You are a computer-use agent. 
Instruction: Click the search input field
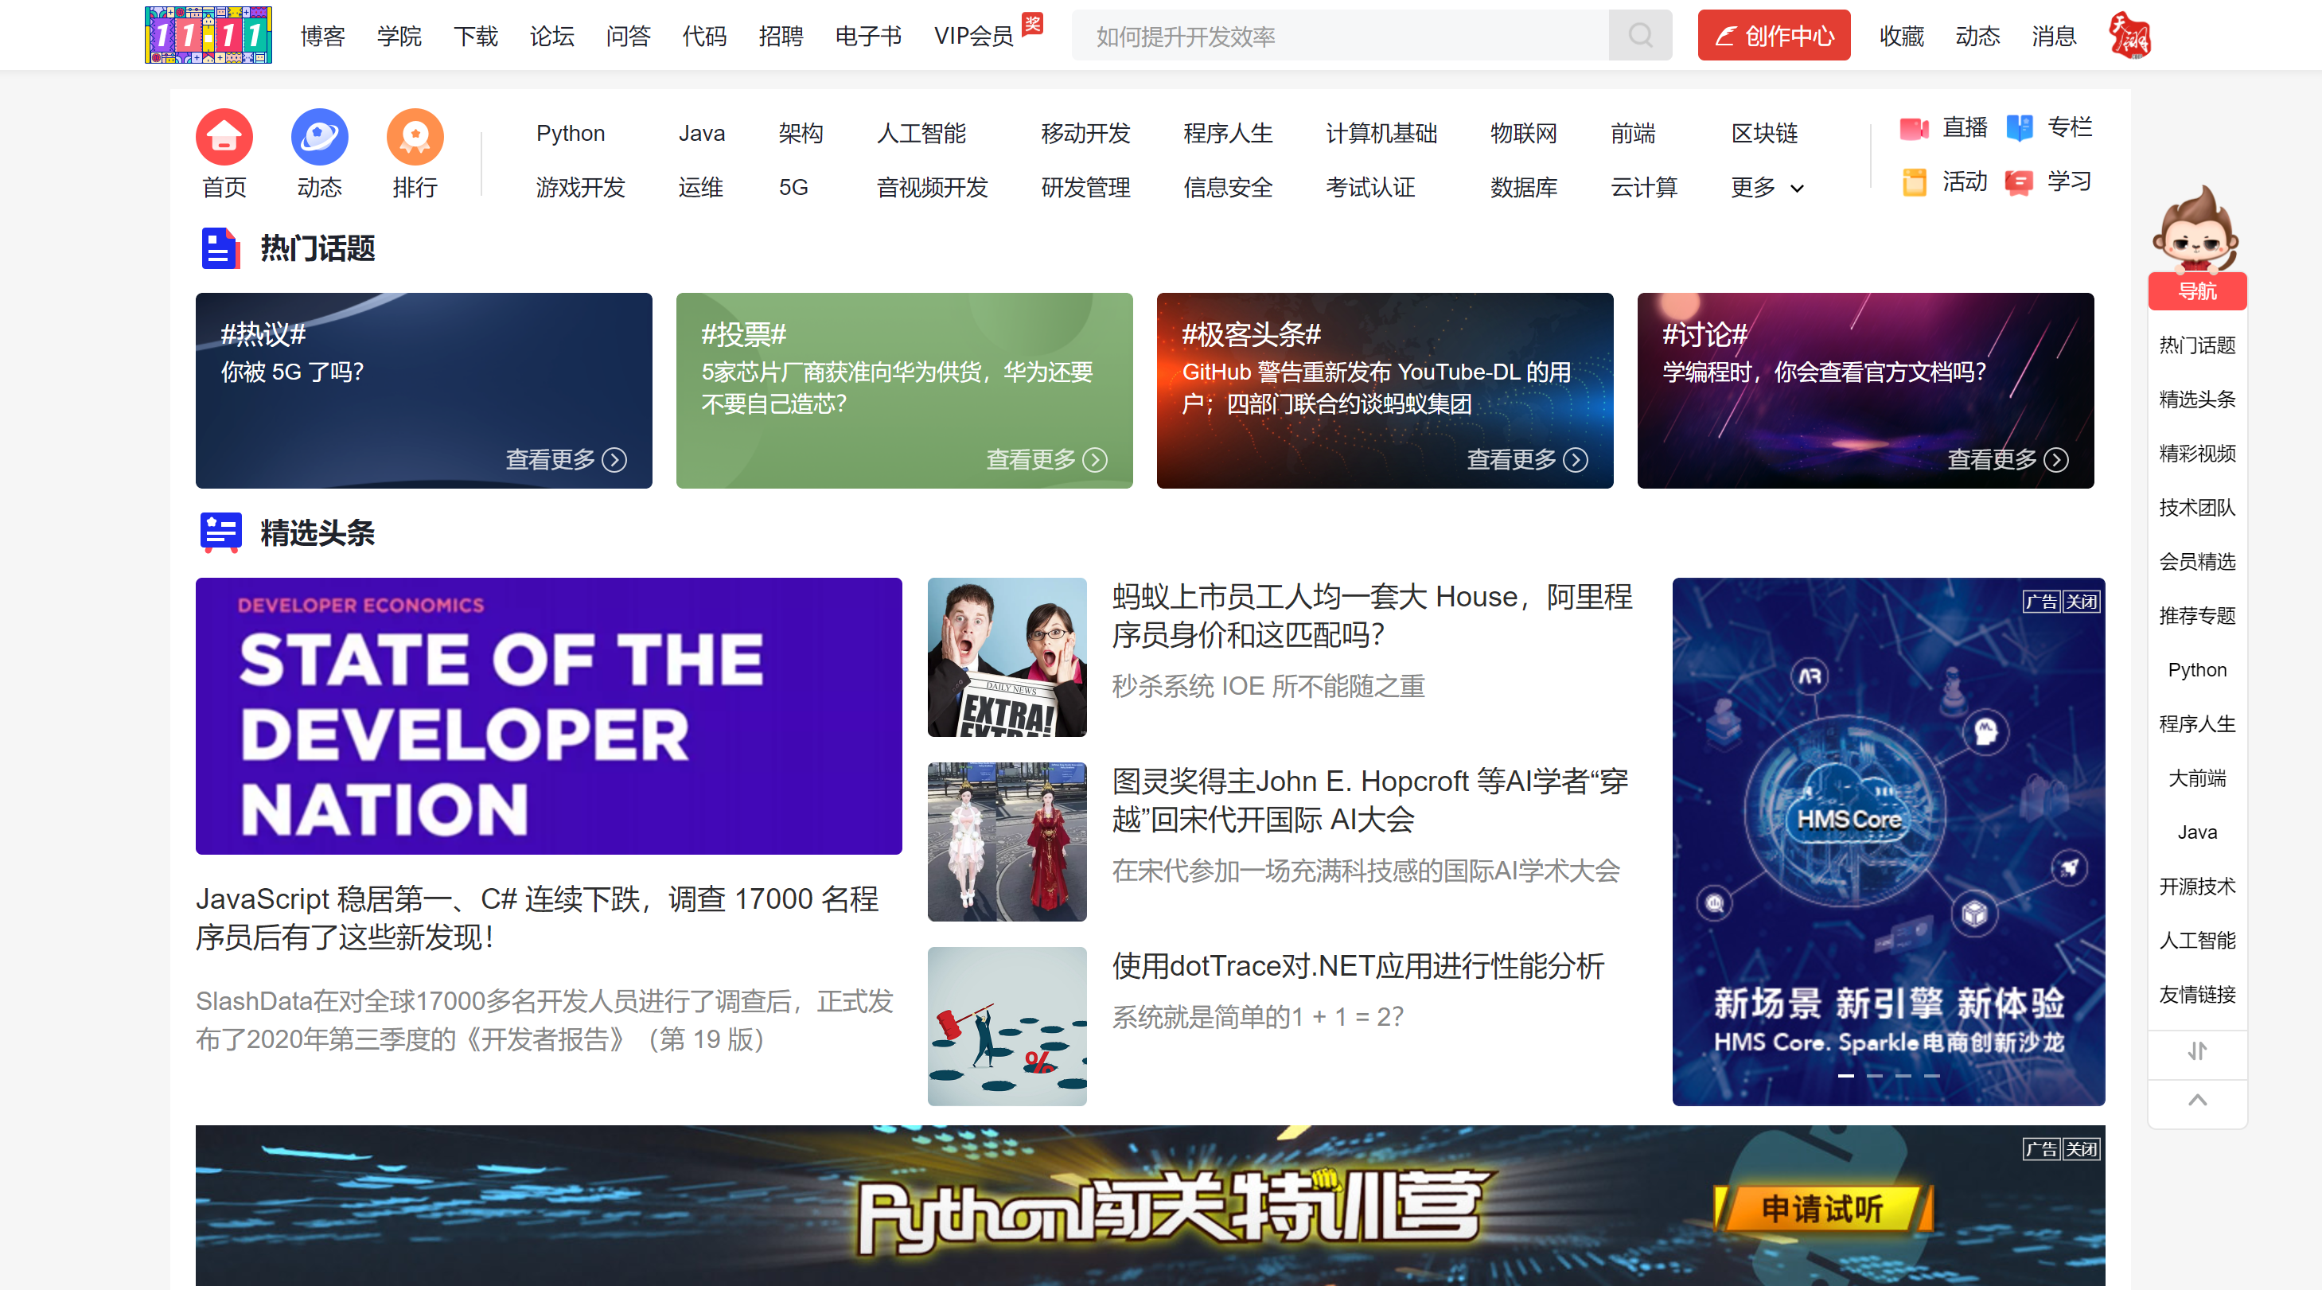[1339, 36]
